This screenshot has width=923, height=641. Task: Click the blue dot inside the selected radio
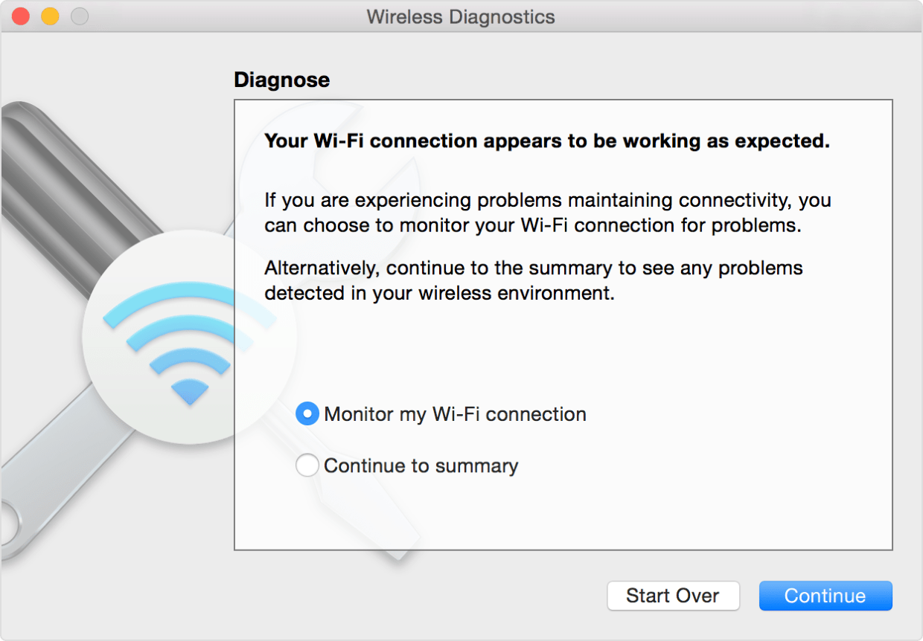pos(307,413)
